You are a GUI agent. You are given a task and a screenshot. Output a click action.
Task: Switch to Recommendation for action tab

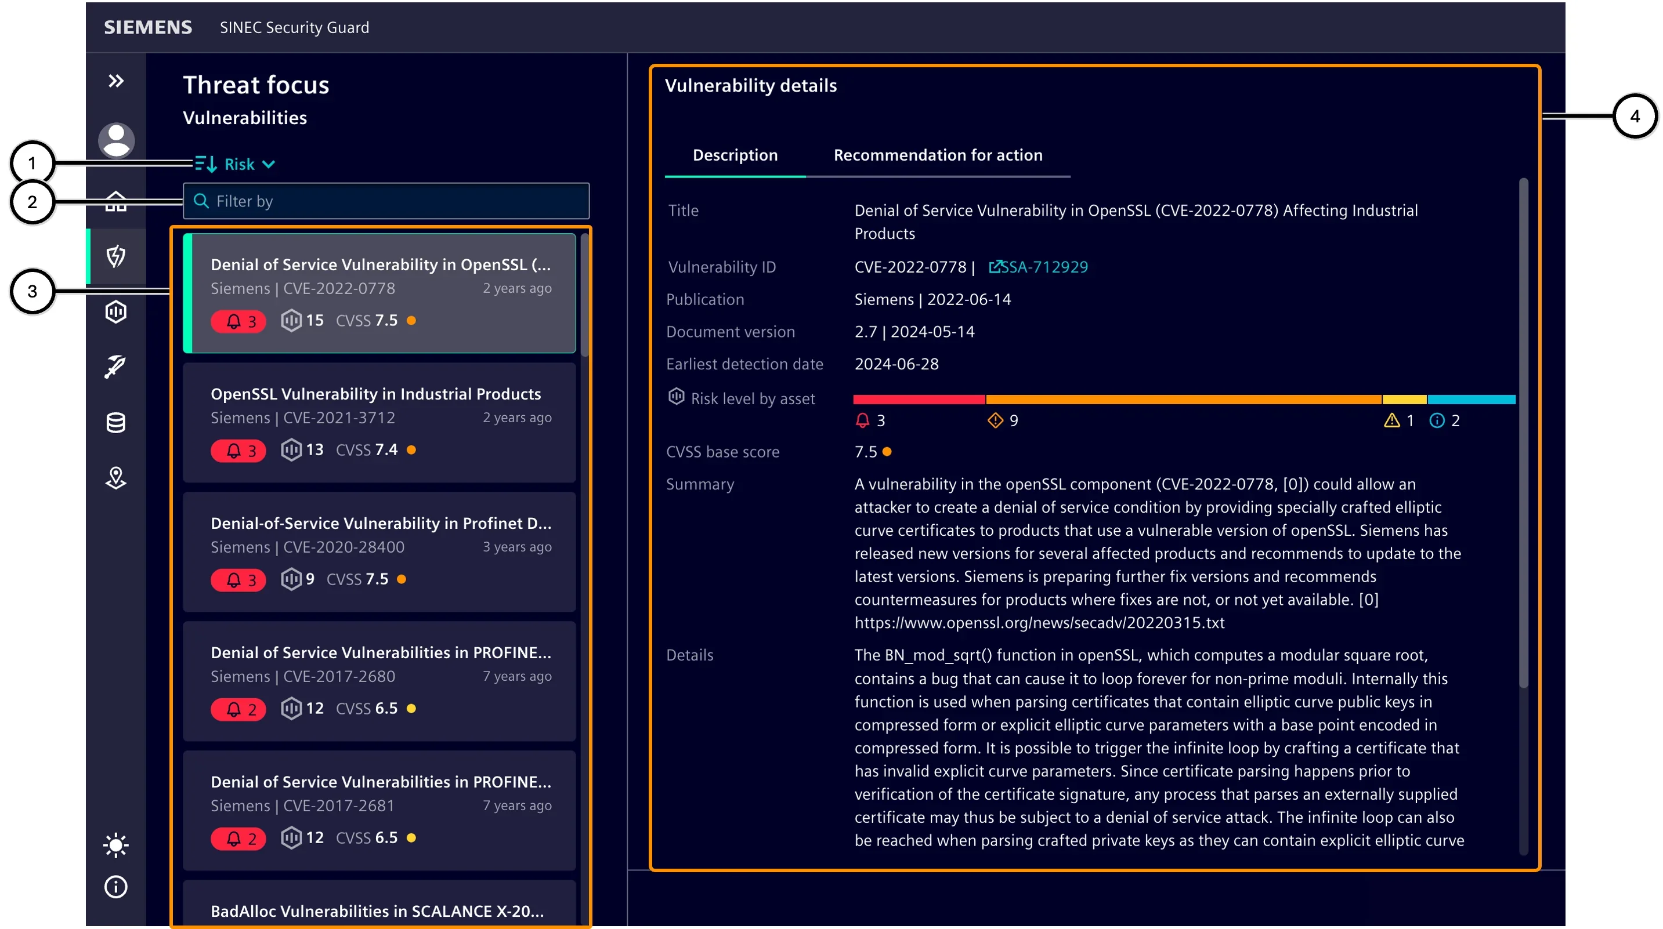[937, 155]
